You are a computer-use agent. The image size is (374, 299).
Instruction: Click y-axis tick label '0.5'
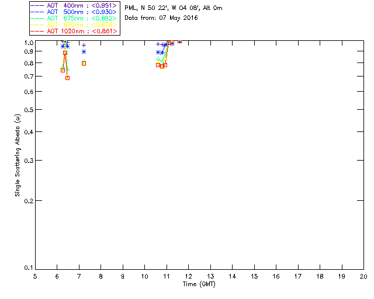coord(29,110)
